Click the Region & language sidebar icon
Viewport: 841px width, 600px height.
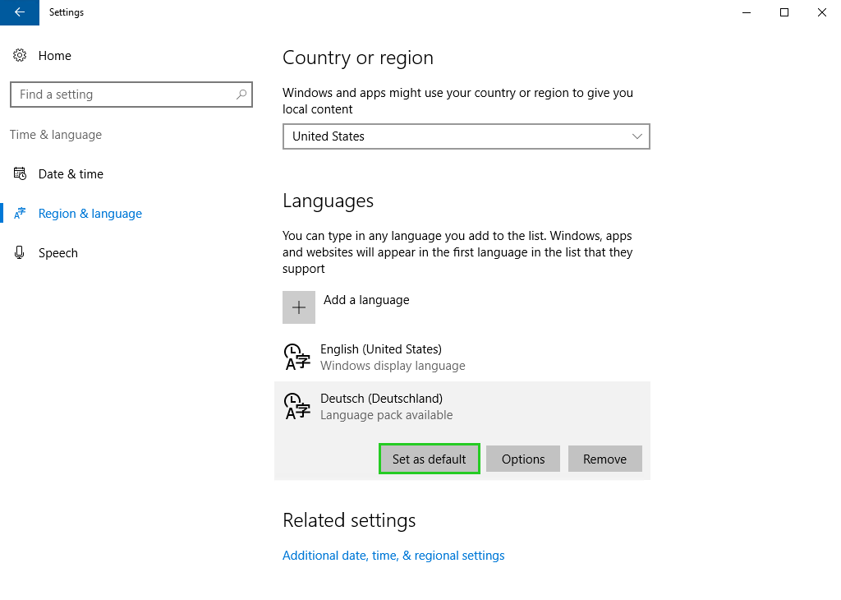click(x=19, y=213)
